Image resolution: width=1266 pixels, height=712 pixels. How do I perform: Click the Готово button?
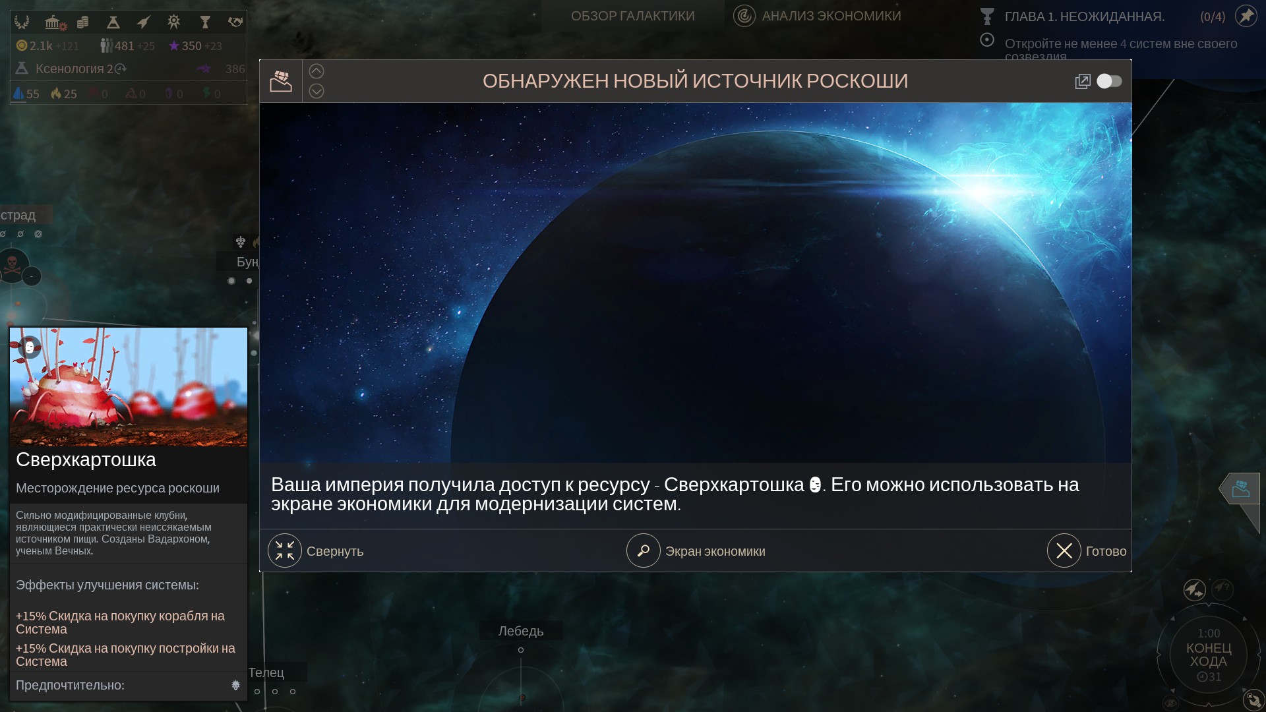coord(1064,550)
